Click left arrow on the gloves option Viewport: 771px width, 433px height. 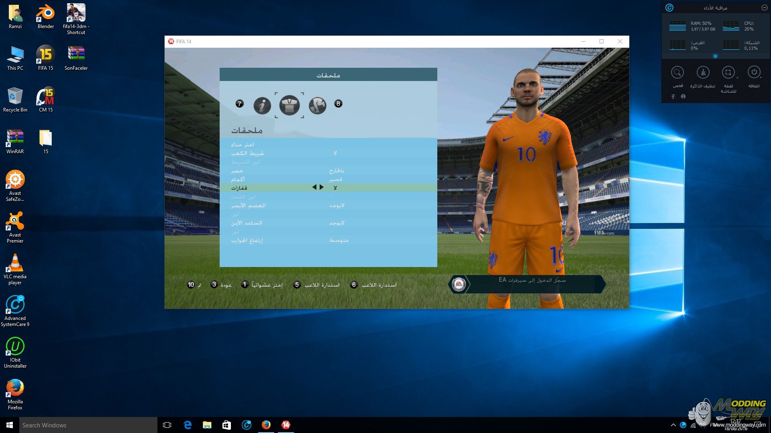pos(314,187)
